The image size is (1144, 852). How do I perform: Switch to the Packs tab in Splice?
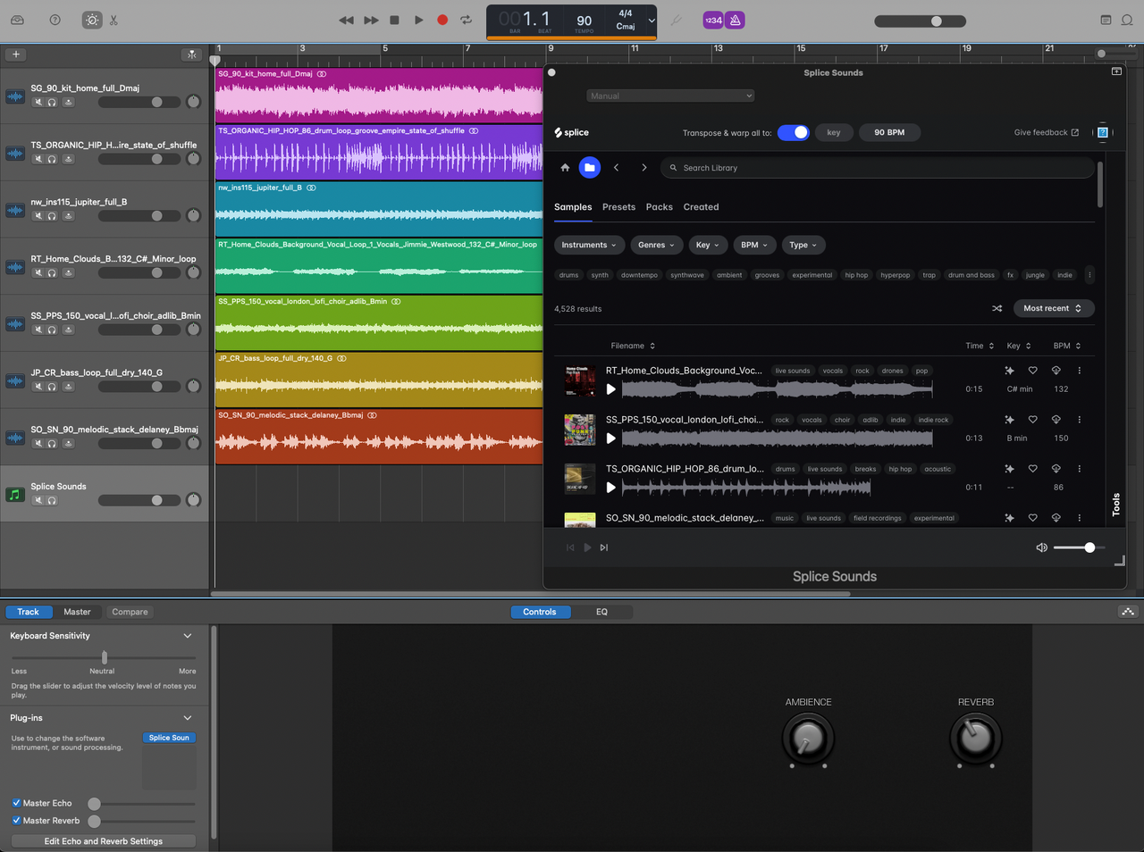660,207
